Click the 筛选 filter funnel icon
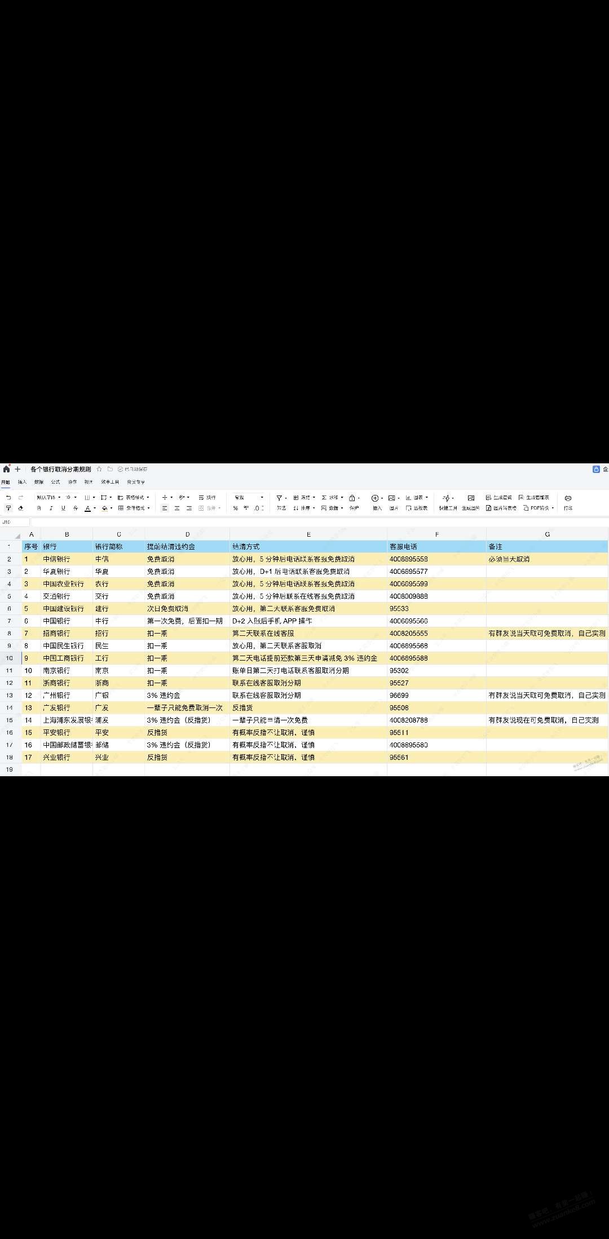Image resolution: width=609 pixels, height=1239 pixels. pos(279,498)
